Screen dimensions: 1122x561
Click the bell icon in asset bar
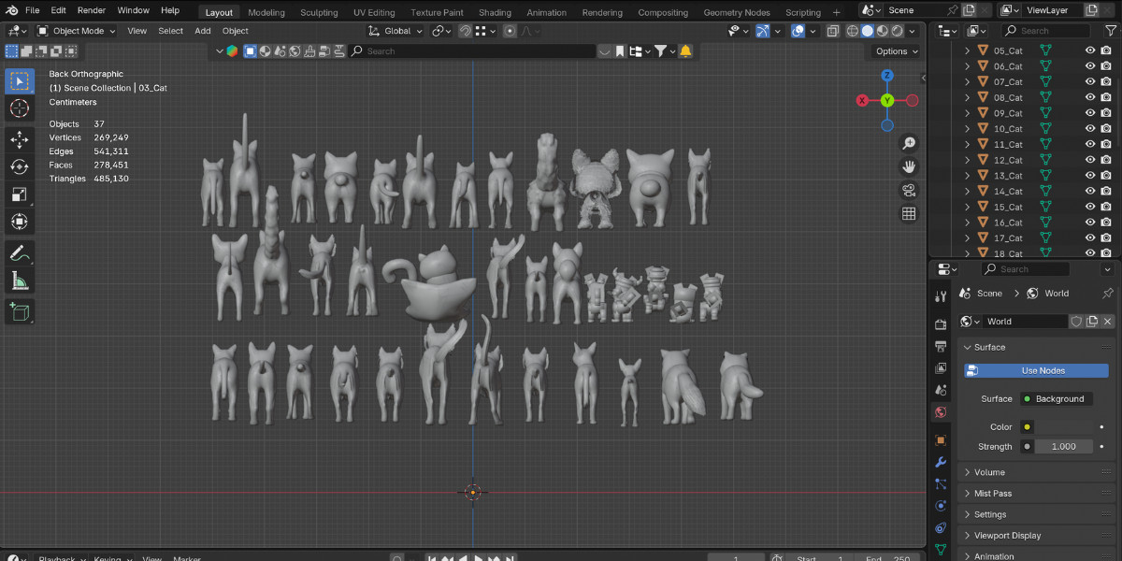(x=685, y=51)
